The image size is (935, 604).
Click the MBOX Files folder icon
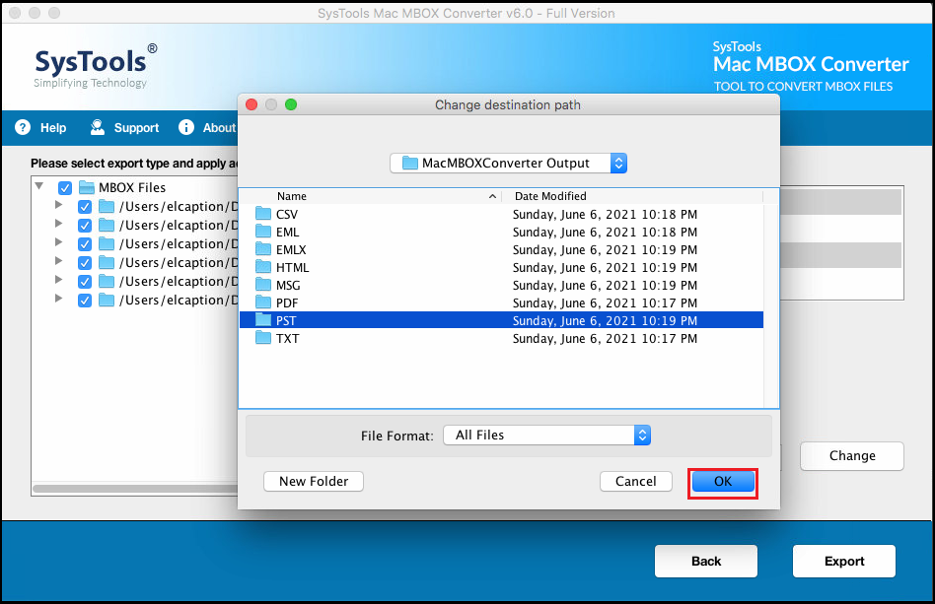coord(87,187)
